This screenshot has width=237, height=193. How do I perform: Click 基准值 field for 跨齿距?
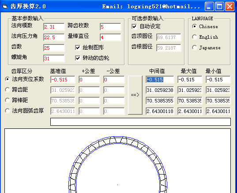pos(63,90)
